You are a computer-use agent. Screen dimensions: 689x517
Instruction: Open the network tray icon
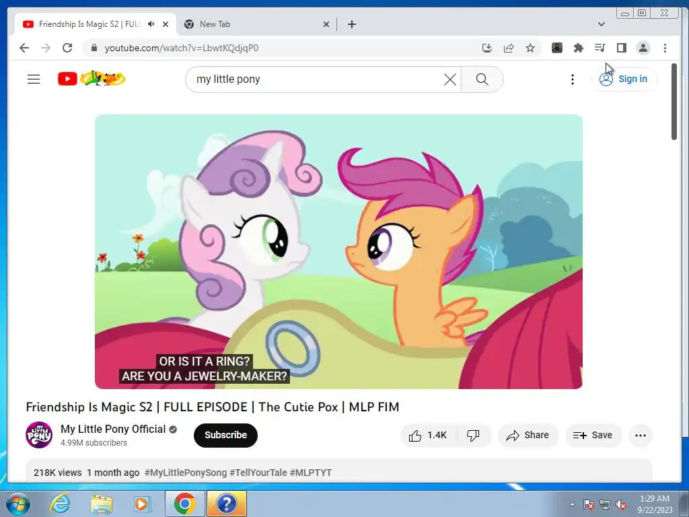pyautogui.click(x=605, y=504)
